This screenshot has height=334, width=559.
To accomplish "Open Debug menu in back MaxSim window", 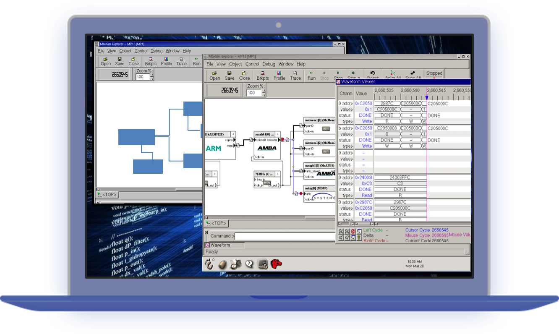I will (157, 51).
